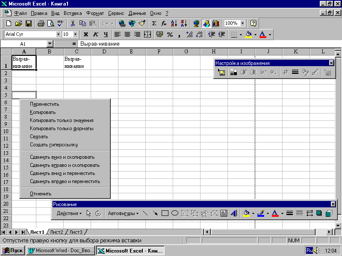This screenshot has height=256, width=342.
Task: Sort descending with the Я-A icon
Action: 184,23
